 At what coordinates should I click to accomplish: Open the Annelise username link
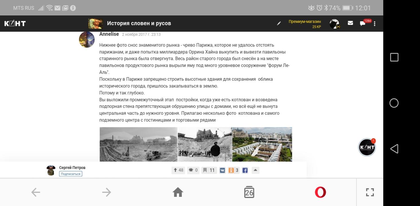click(109, 34)
